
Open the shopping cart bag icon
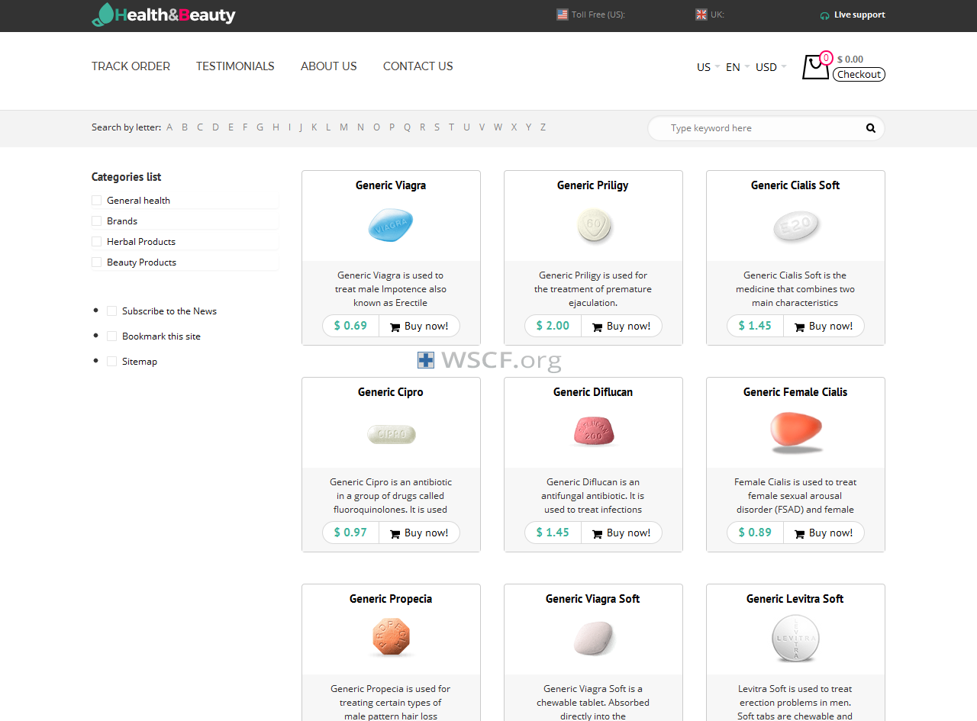pos(815,66)
